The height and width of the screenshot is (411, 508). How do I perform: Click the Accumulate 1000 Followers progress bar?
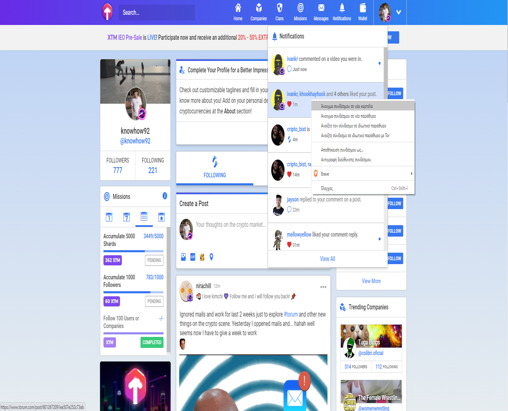[x=133, y=292]
